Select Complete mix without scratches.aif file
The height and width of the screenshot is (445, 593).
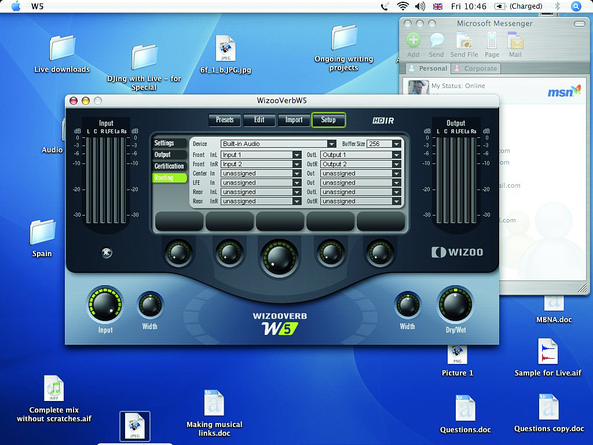pyautogui.click(x=54, y=388)
